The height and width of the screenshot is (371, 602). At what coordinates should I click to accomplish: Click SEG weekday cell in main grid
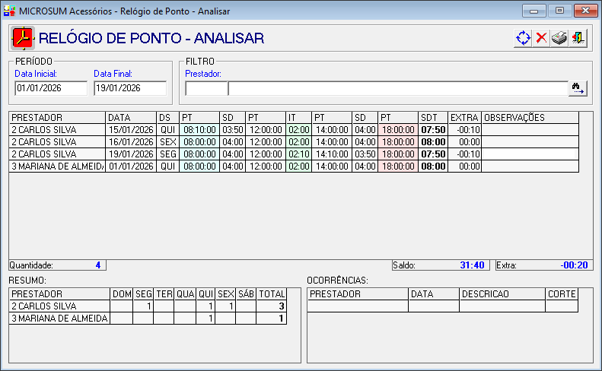pyautogui.click(x=167, y=154)
